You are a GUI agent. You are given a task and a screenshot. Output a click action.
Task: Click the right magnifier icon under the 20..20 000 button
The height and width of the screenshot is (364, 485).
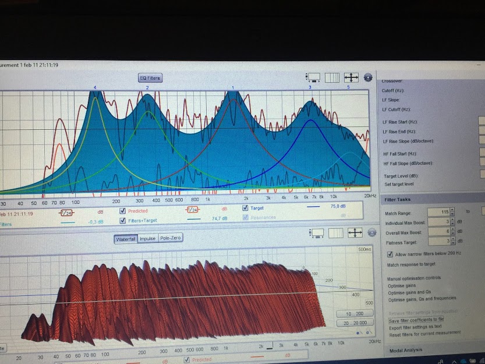pos(369,333)
